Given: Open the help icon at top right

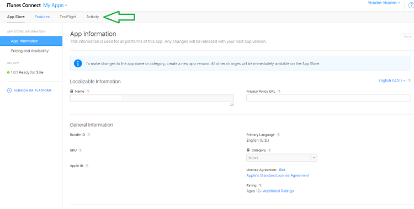Looking at the screenshot, I should tap(411, 6).
